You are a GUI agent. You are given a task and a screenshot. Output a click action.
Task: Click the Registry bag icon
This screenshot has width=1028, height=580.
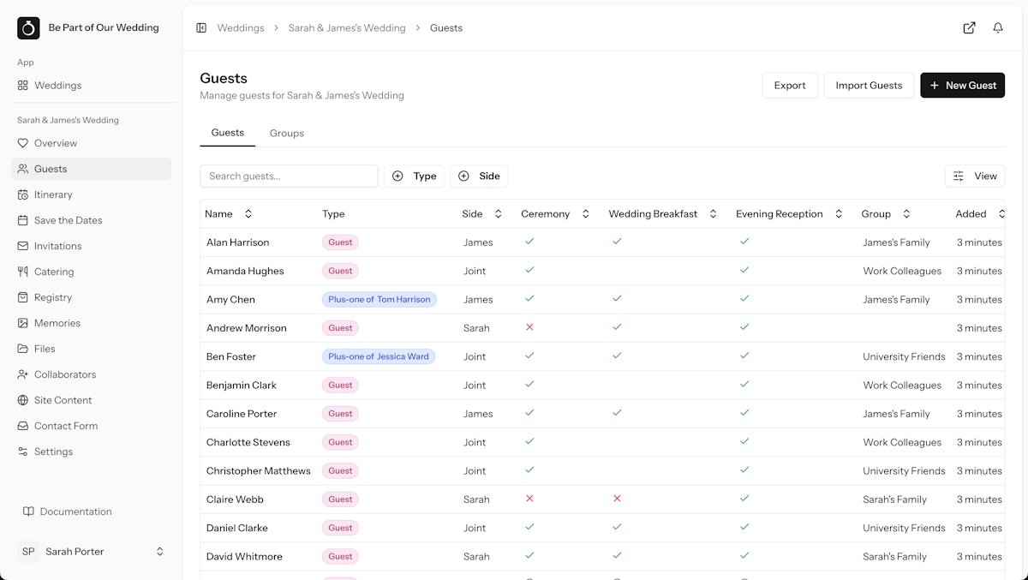coord(23,297)
